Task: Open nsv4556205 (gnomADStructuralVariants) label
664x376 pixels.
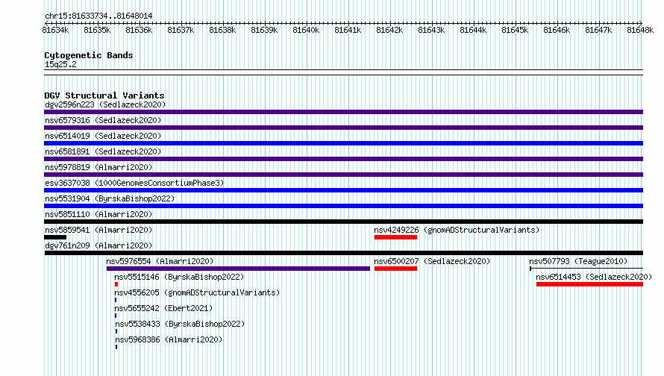Action: click(x=198, y=292)
